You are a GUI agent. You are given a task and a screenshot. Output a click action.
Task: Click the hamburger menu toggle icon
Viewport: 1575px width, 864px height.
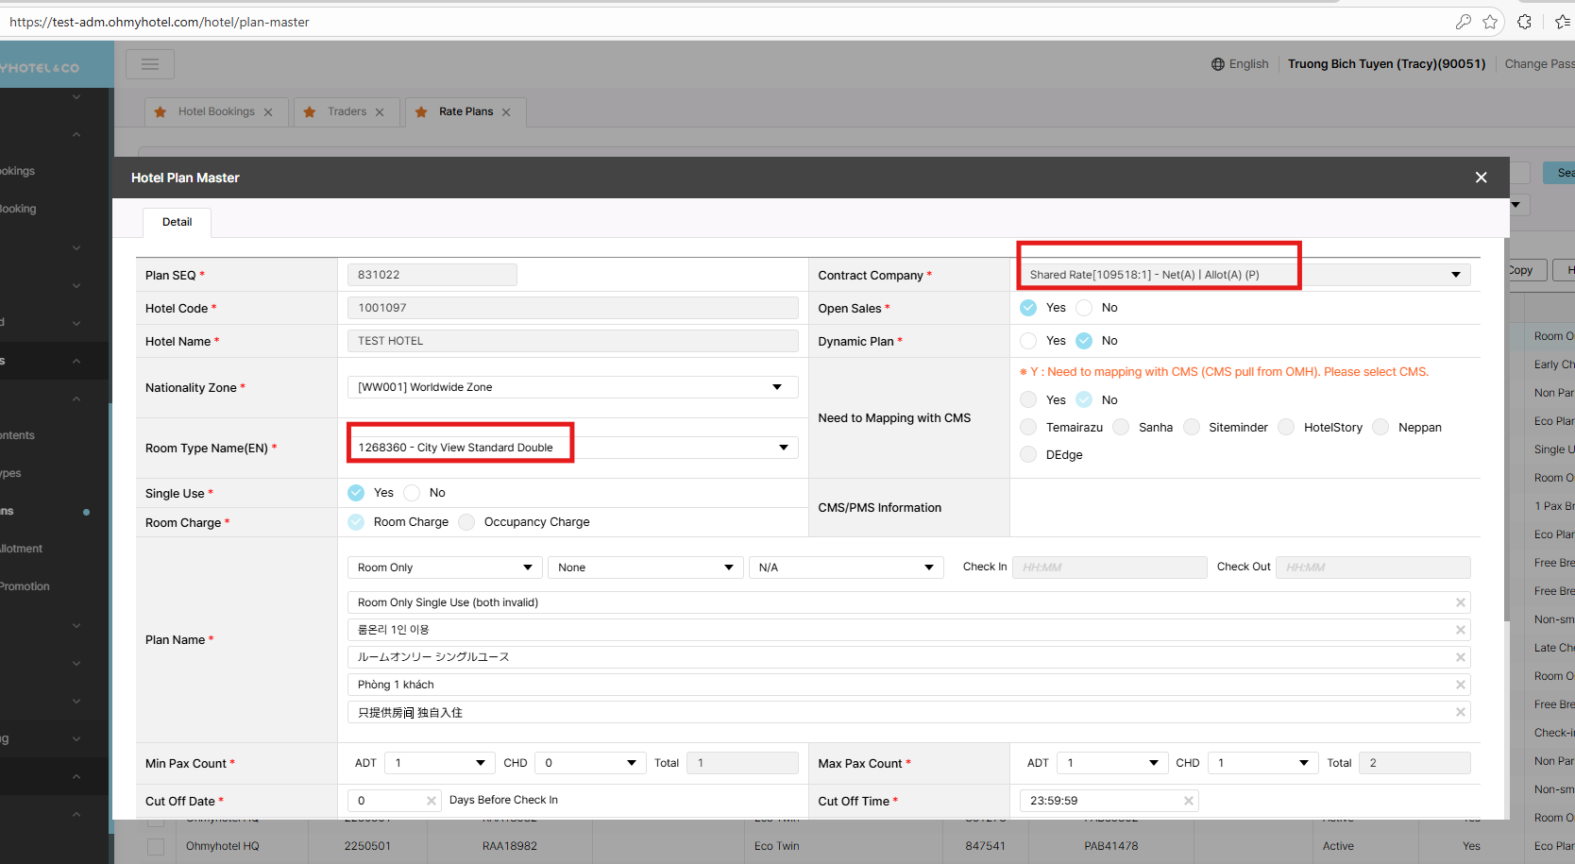[x=150, y=64]
